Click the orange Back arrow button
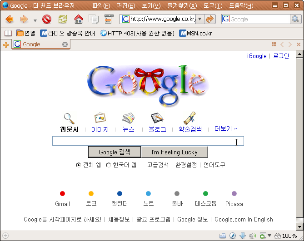 9,19
